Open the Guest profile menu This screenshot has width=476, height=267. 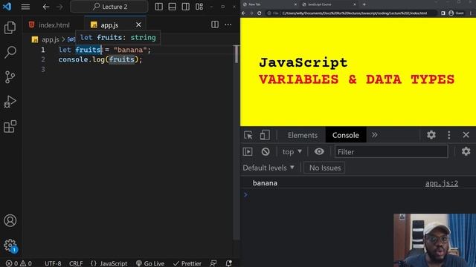coord(456,13)
